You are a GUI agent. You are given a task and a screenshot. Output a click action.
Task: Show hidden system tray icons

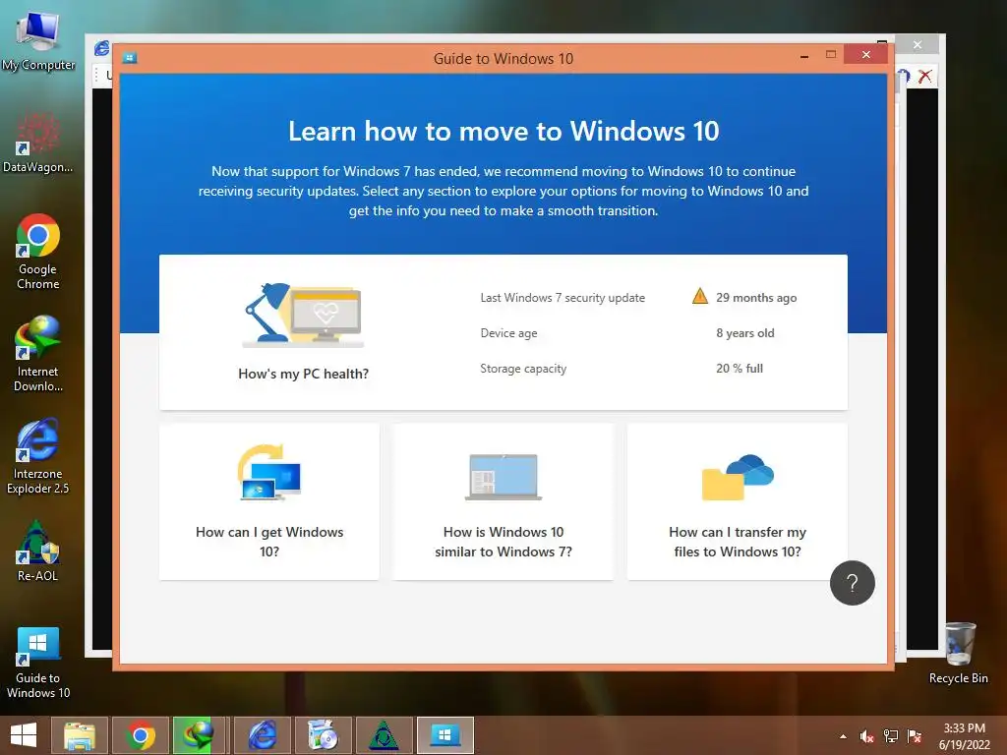coord(843,736)
